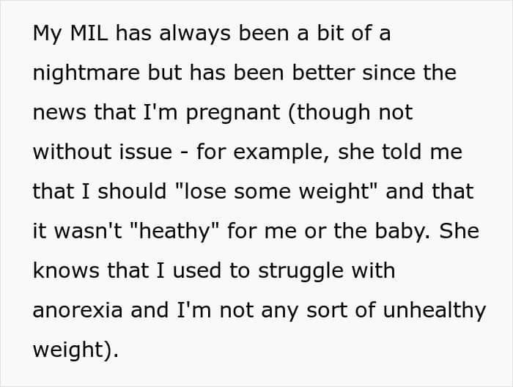The width and height of the screenshot is (513, 387).
Task: Click the word "always" in first line
Action: pos(195,33)
